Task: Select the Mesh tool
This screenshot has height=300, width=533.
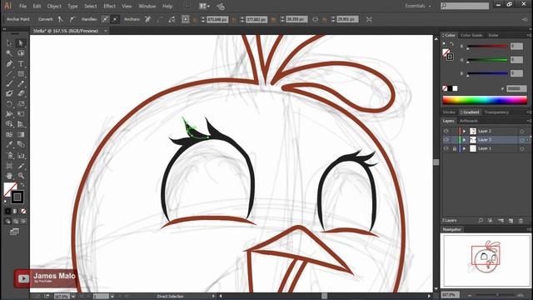Action: [9, 135]
